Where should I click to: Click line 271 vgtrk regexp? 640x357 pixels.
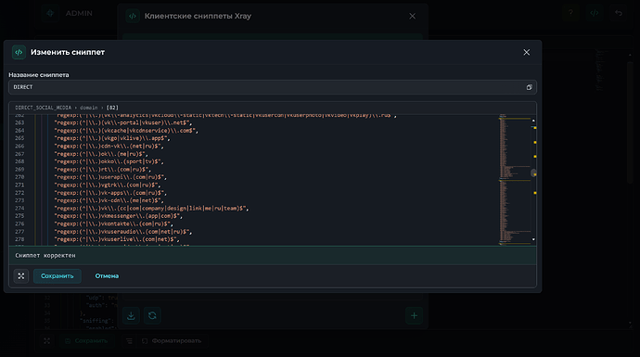tap(108, 185)
